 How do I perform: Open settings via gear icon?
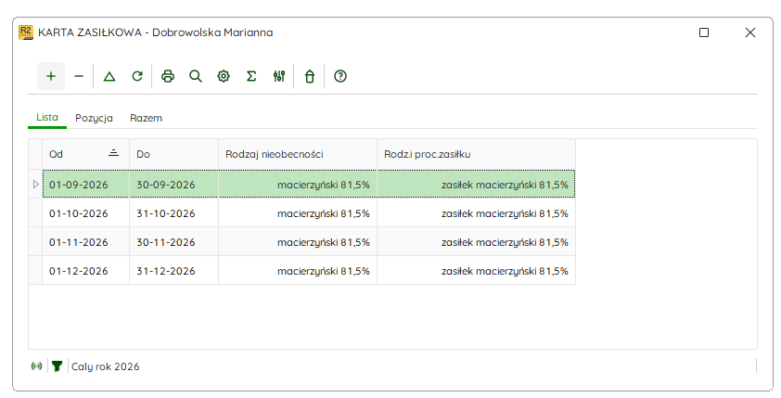point(224,76)
